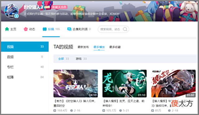
Task: Sort videos by 最多收藏
Action: point(115,47)
